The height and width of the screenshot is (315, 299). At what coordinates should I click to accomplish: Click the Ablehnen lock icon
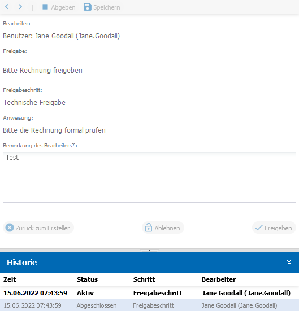149,228
